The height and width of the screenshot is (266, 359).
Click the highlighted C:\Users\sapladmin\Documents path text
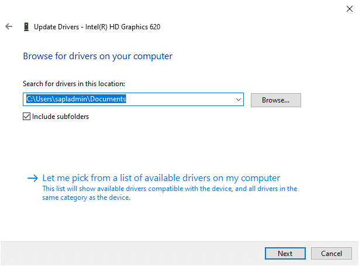tap(76, 100)
